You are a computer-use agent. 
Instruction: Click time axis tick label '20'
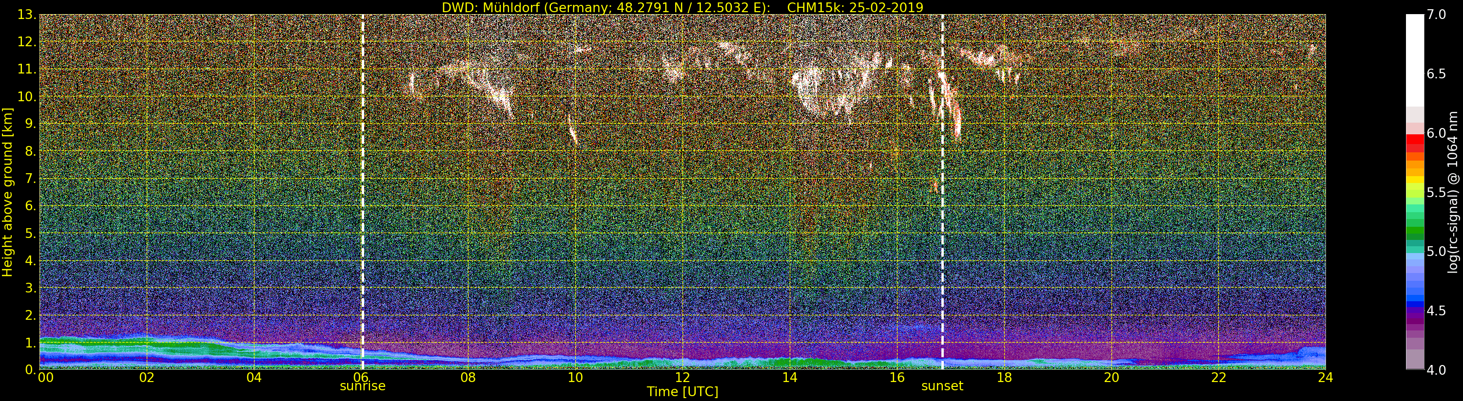(1112, 378)
